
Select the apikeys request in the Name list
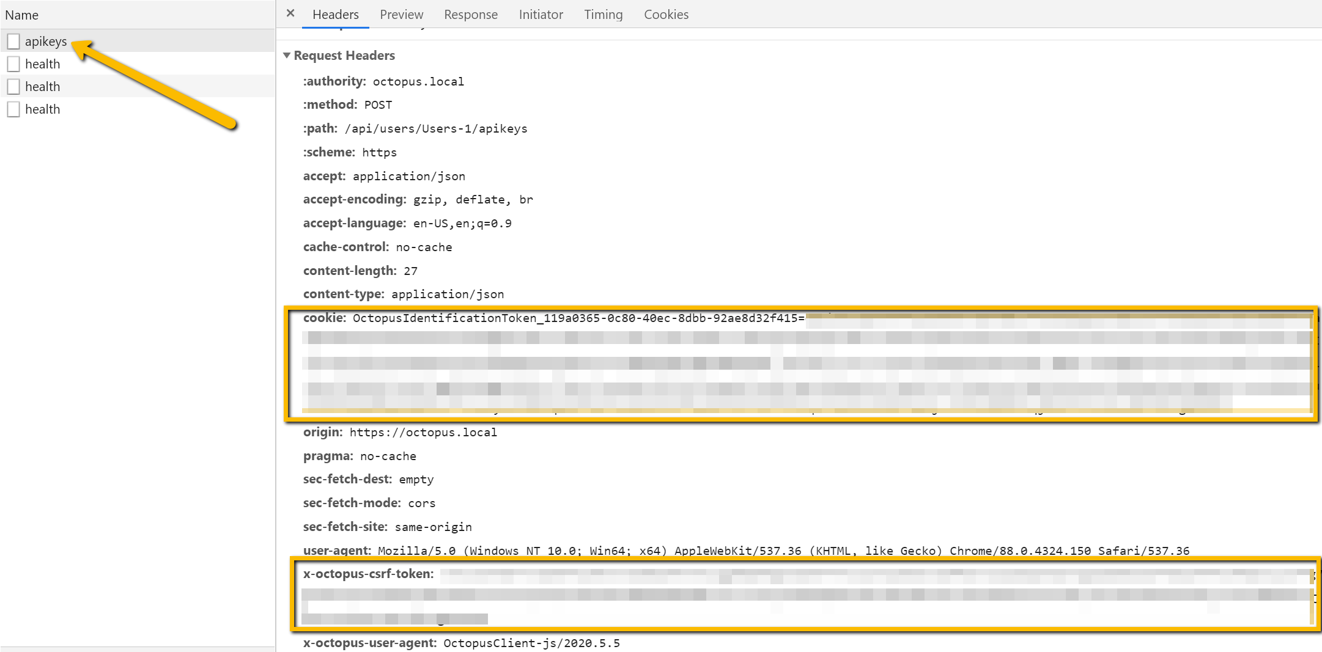click(46, 41)
